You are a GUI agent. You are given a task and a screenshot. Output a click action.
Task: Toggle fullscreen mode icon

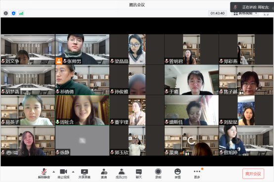(266, 14)
